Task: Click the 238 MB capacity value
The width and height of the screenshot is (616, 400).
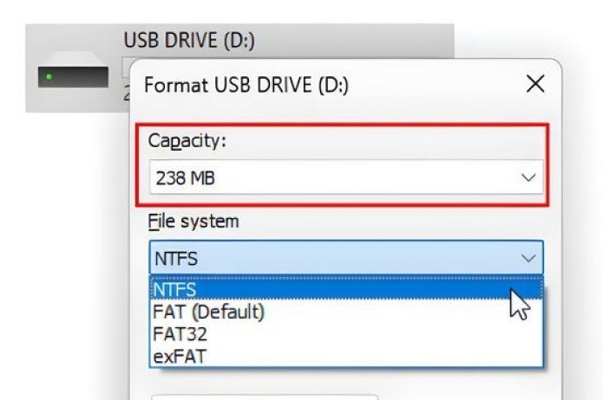Action: (186, 178)
